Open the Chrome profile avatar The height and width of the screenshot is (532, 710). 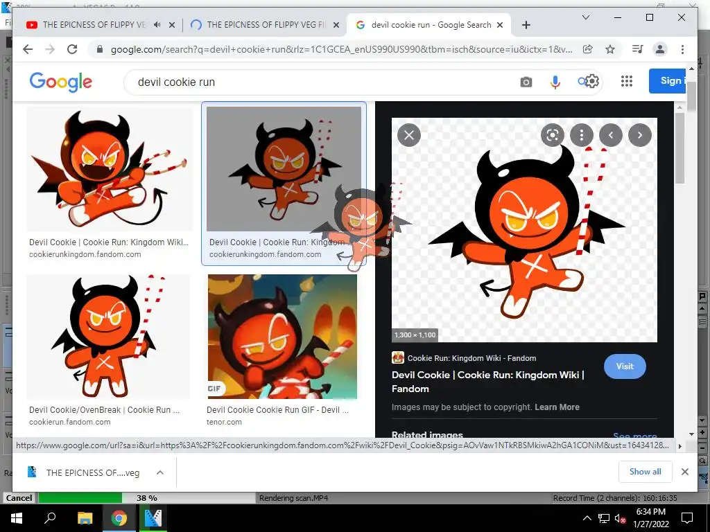pyautogui.click(x=660, y=49)
